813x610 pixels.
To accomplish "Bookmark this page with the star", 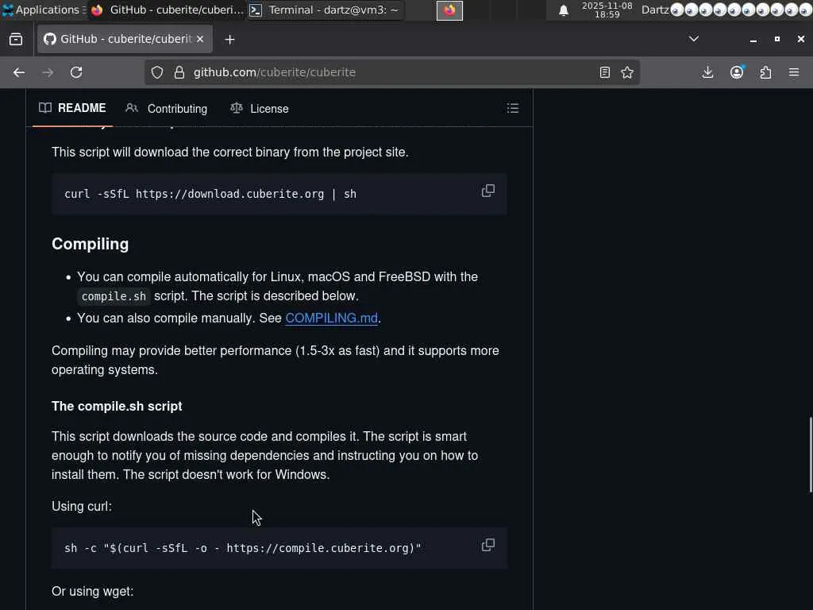I will pos(627,72).
